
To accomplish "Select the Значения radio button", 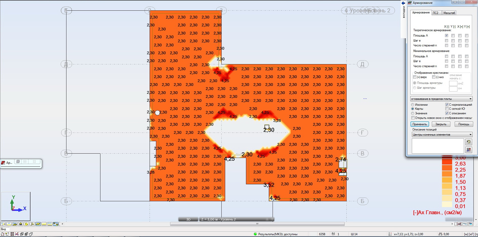I will click(413, 113).
